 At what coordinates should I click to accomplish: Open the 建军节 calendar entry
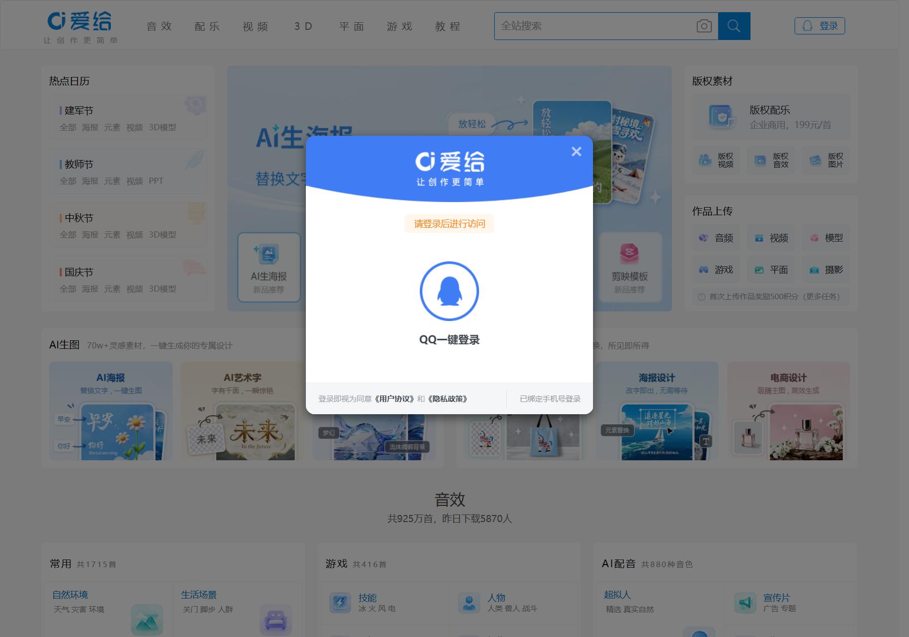[x=79, y=110]
